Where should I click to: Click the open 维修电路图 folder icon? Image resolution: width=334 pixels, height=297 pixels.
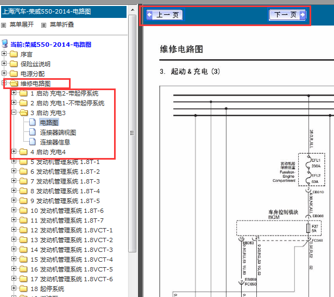pyautogui.click(x=14, y=84)
